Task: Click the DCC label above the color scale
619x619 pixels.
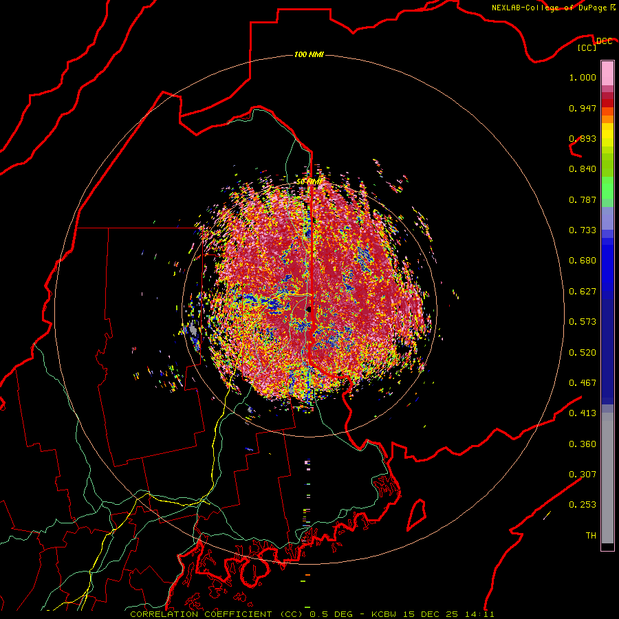Action: pyautogui.click(x=604, y=41)
